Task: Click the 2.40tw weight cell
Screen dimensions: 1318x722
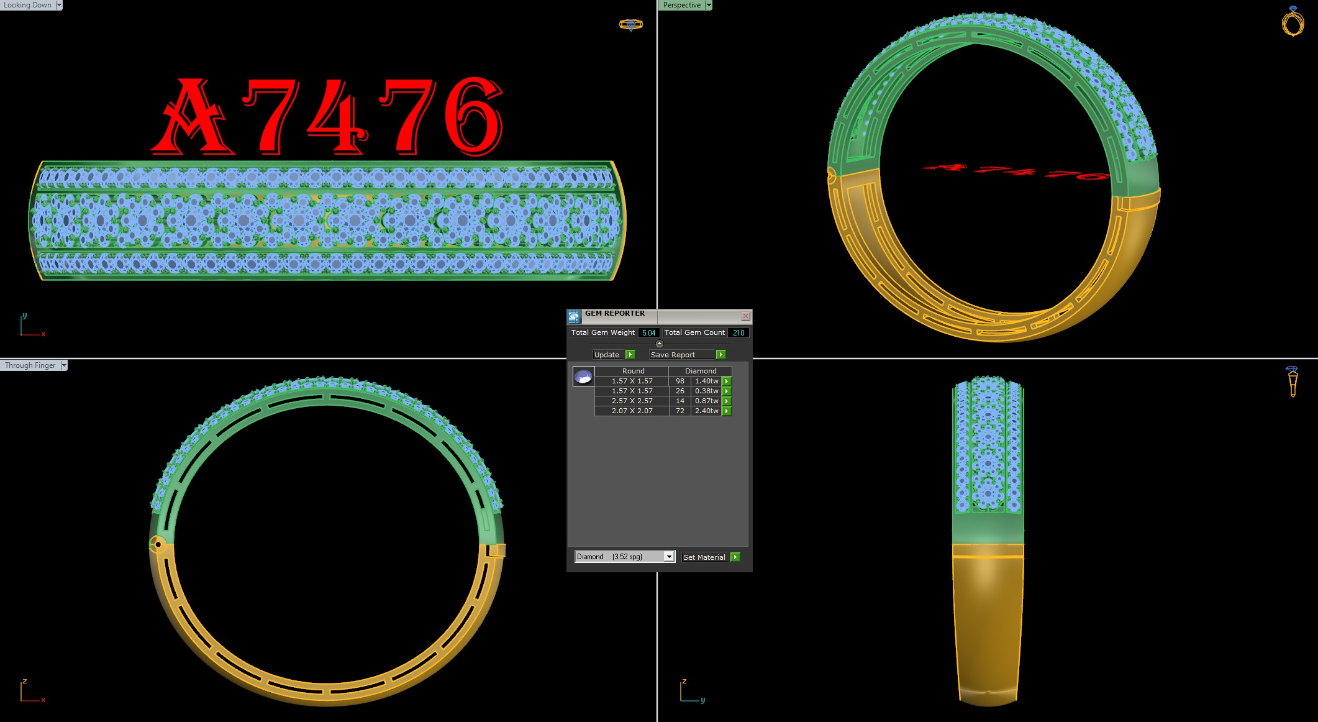Action: coord(706,411)
